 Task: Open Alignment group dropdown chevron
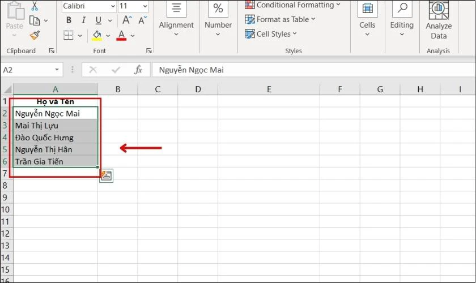pyautogui.click(x=176, y=35)
